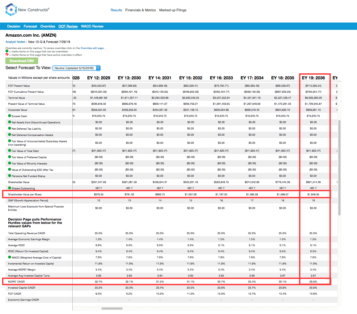The image size is (357, 314).
Task: Click green dot beside Net Assets from Discontinued Operations
Action: coord(10,122)
